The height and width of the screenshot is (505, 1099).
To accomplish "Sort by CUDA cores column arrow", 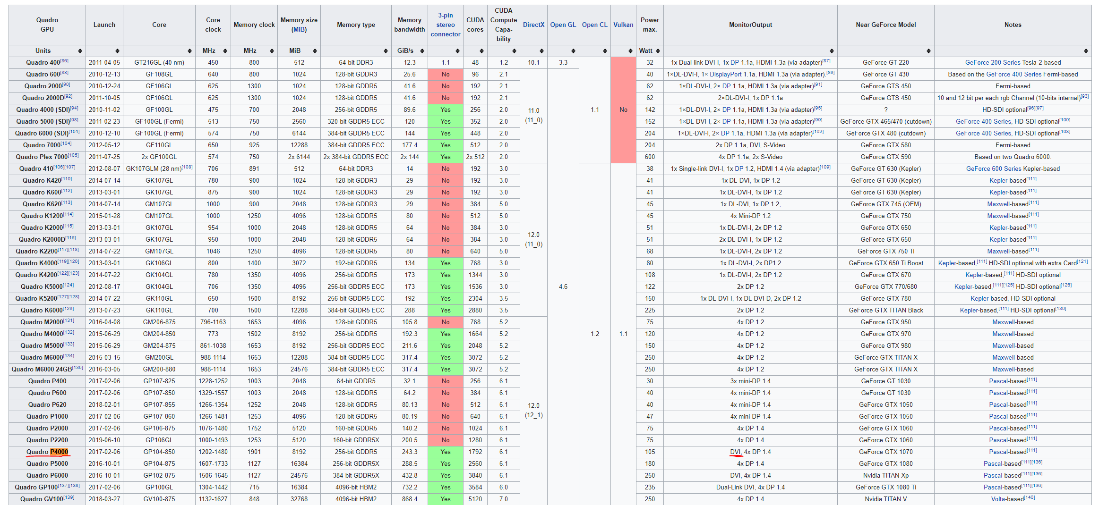I will (481, 51).
